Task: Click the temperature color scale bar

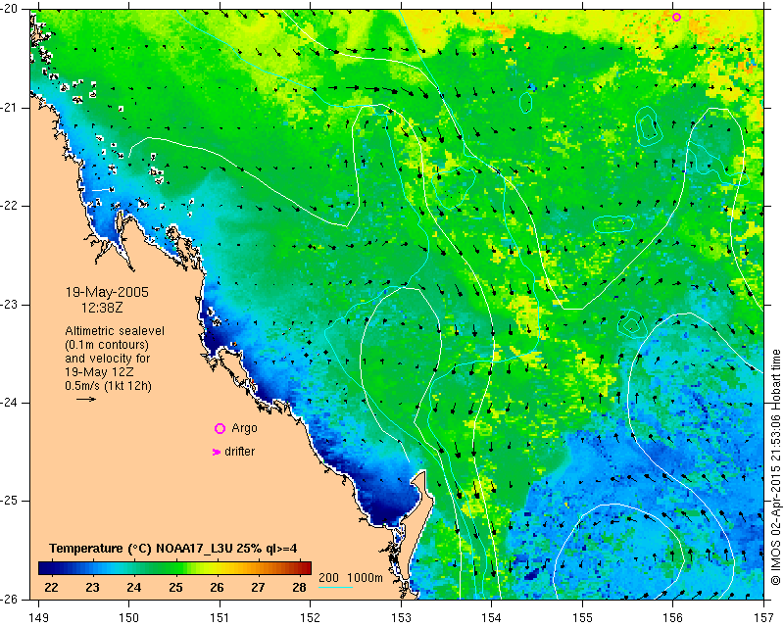Action: 175,568
